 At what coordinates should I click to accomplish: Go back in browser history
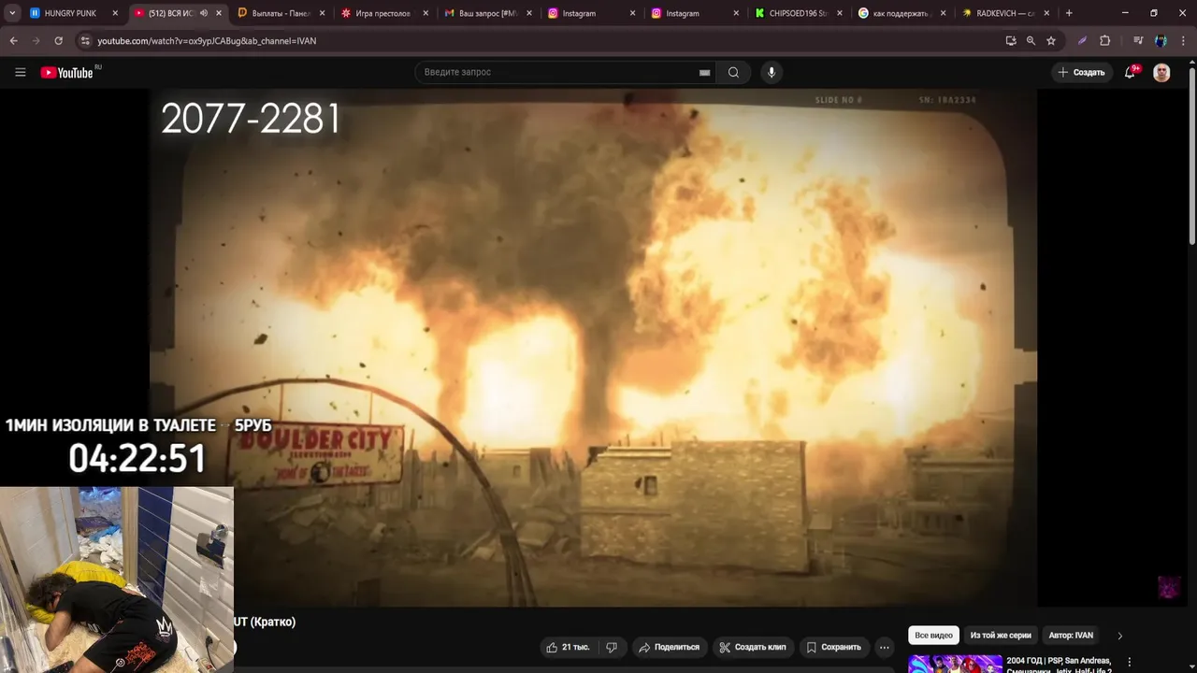coord(13,41)
